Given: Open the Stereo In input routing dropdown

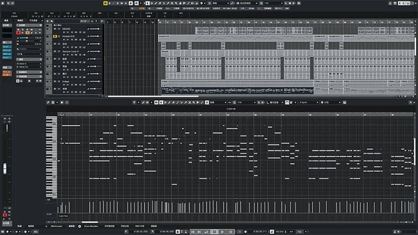Looking at the screenshot, I should point(29,64).
